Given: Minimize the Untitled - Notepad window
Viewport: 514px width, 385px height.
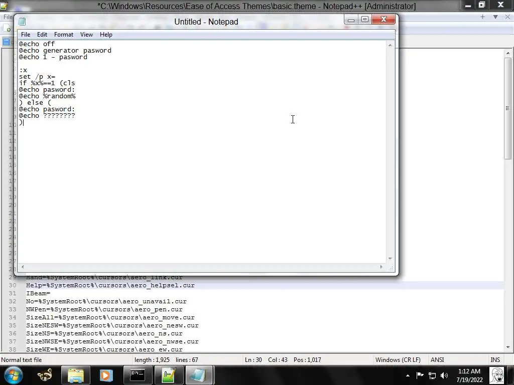Looking at the screenshot, I should point(351,20).
